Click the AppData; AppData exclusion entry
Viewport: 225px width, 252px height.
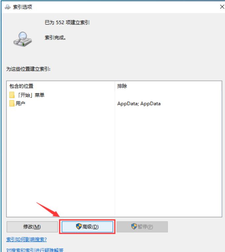pos(139,104)
